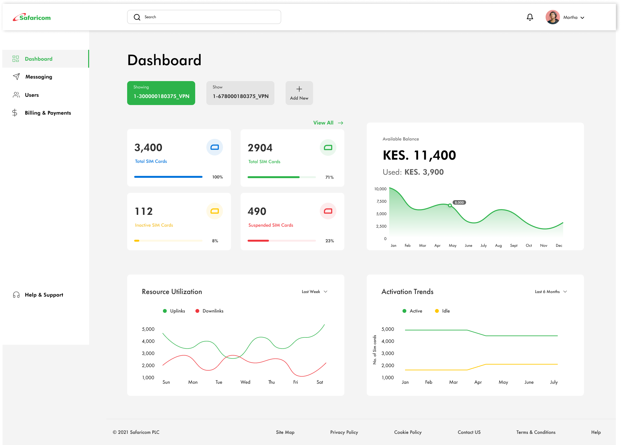The height and width of the screenshot is (445, 621).
Task: Click the red SIM icon on Suspended SIM Cards
Action: pos(328,211)
